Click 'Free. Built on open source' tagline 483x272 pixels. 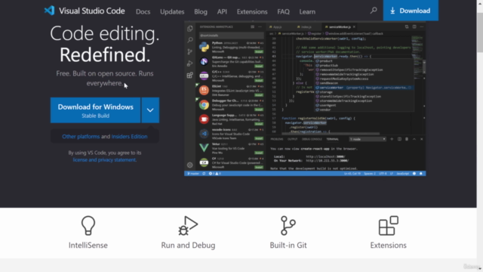[x=105, y=79]
